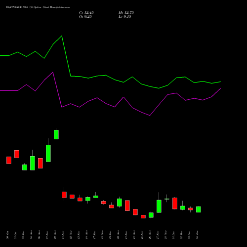Image resolution: width=247 pixels, height=247 pixels.
Task: Click the 17 Nov date label
Action: pos(94,235)
